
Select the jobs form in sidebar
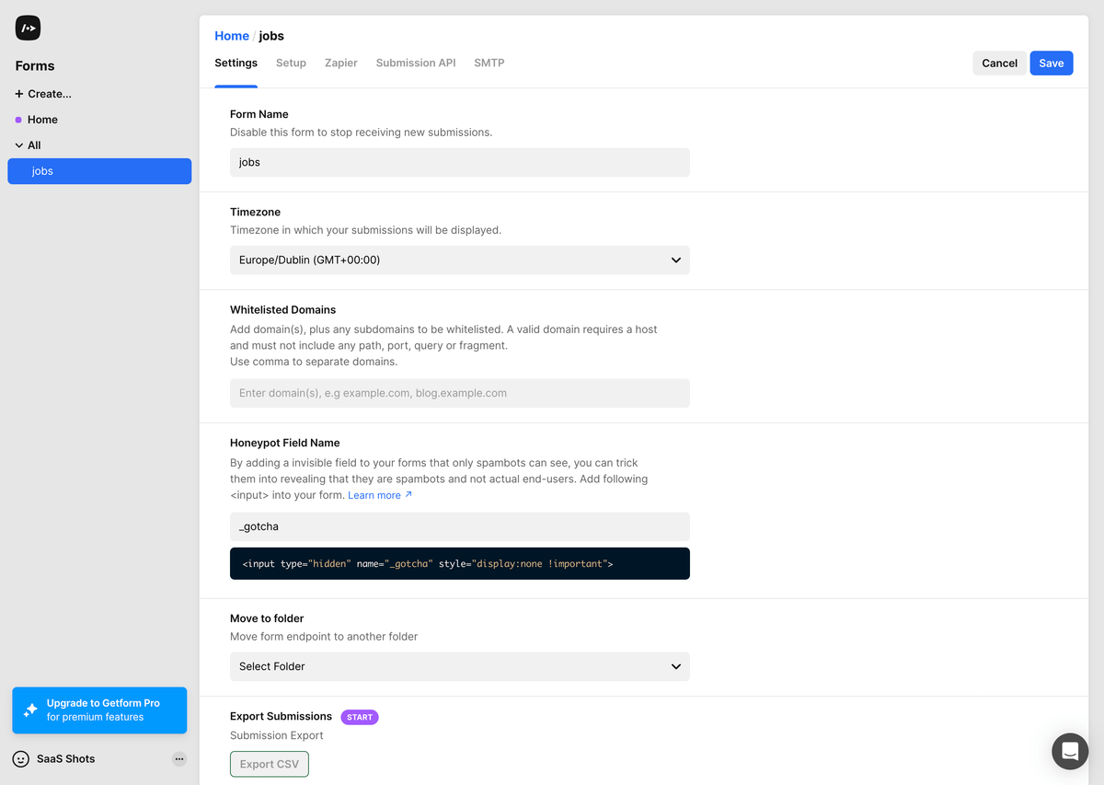tap(99, 171)
